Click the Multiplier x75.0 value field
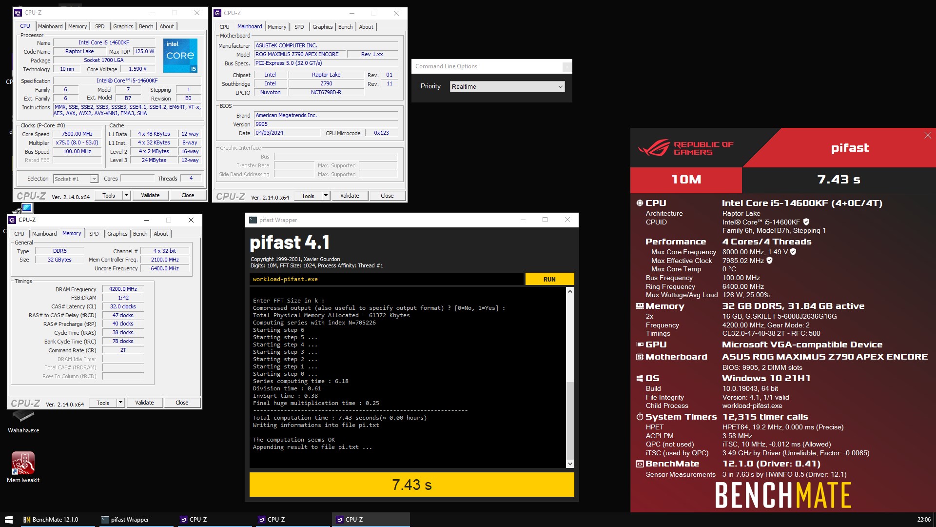 tap(77, 142)
